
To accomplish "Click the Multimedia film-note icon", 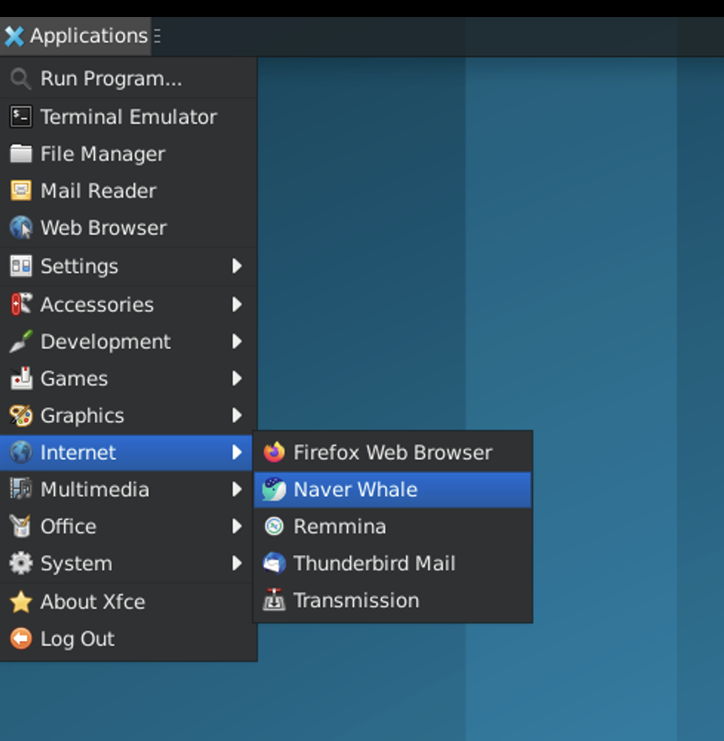I will (21, 489).
